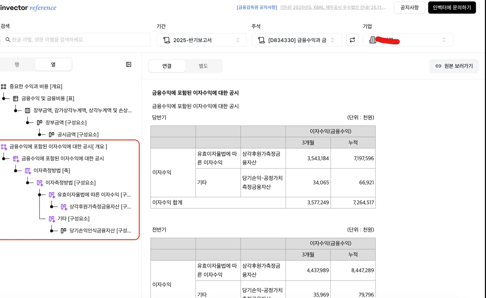Click the hash icon beside 중요한 수익과 비용 [개요]
486x298 pixels.
tap(4, 87)
